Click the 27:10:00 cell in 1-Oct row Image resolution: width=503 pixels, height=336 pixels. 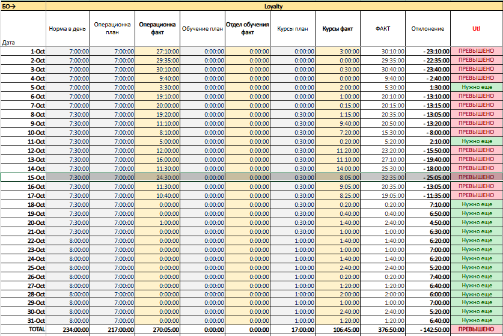(157, 51)
